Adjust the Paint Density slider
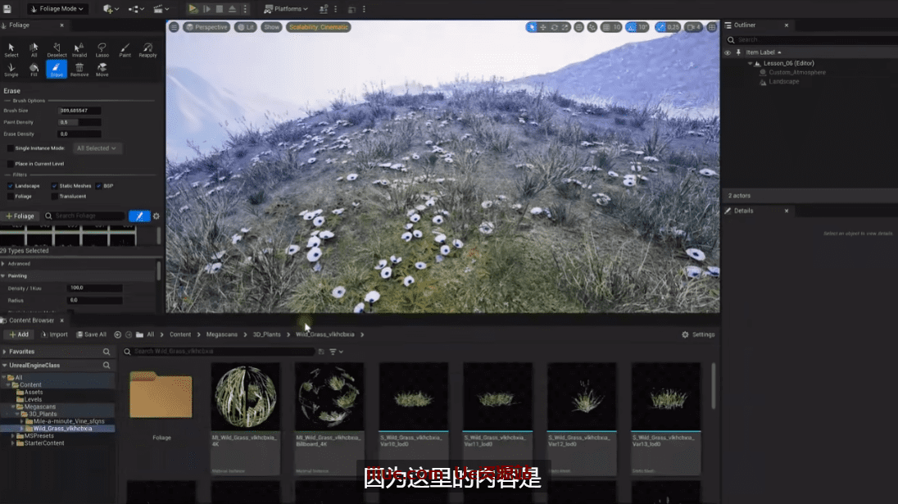 (x=79, y=122)
